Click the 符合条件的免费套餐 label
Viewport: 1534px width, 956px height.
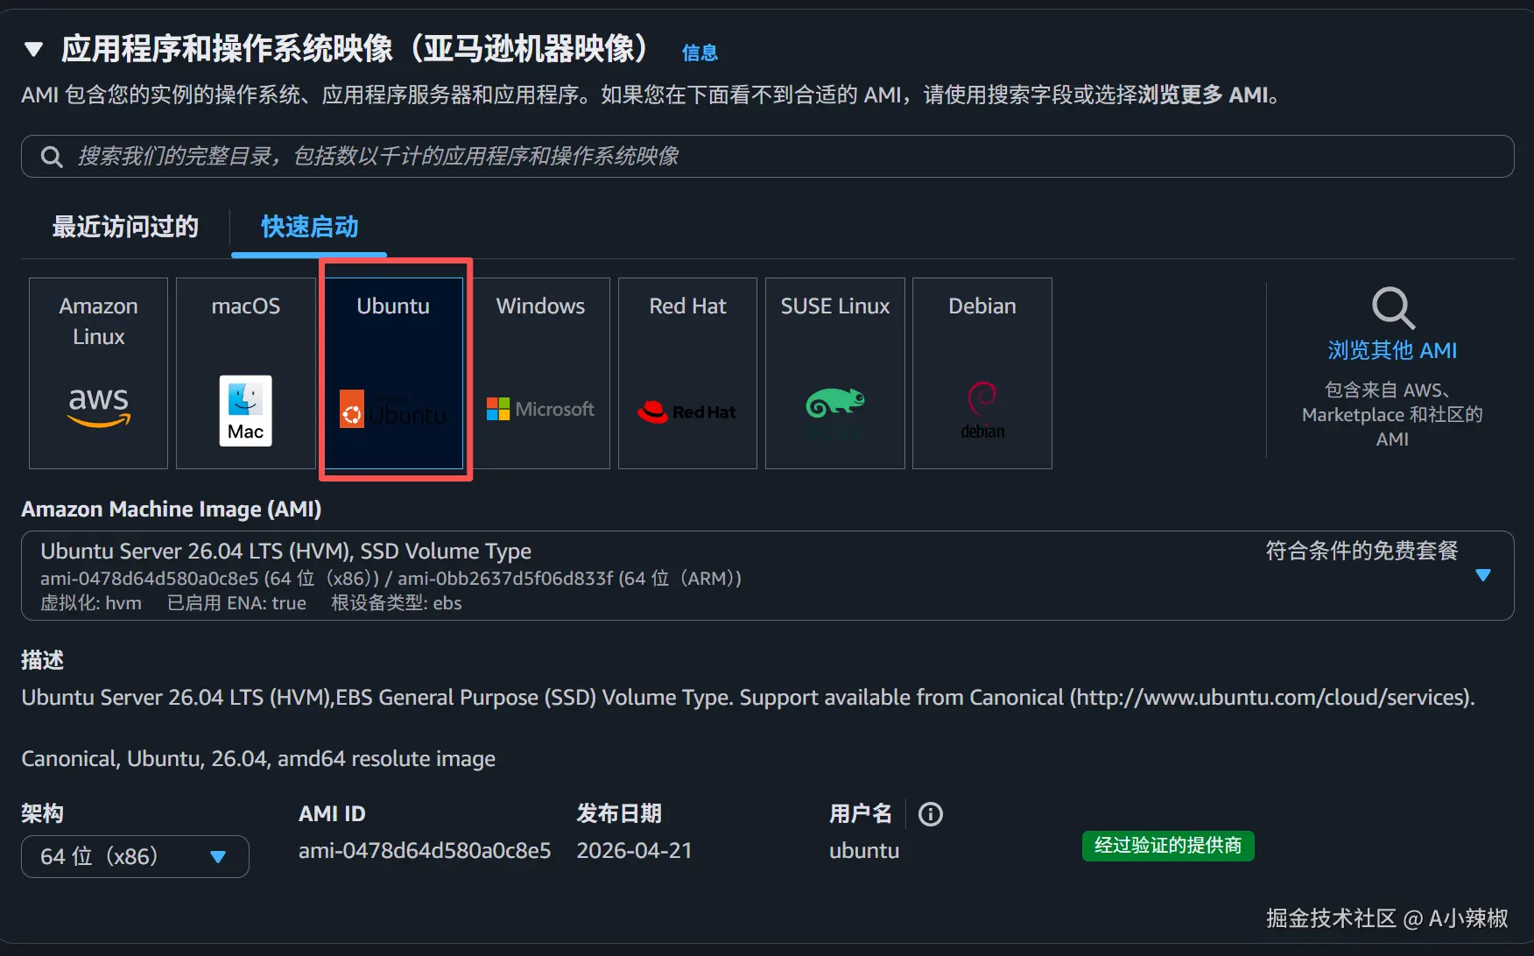click(x=1362, y=551)
